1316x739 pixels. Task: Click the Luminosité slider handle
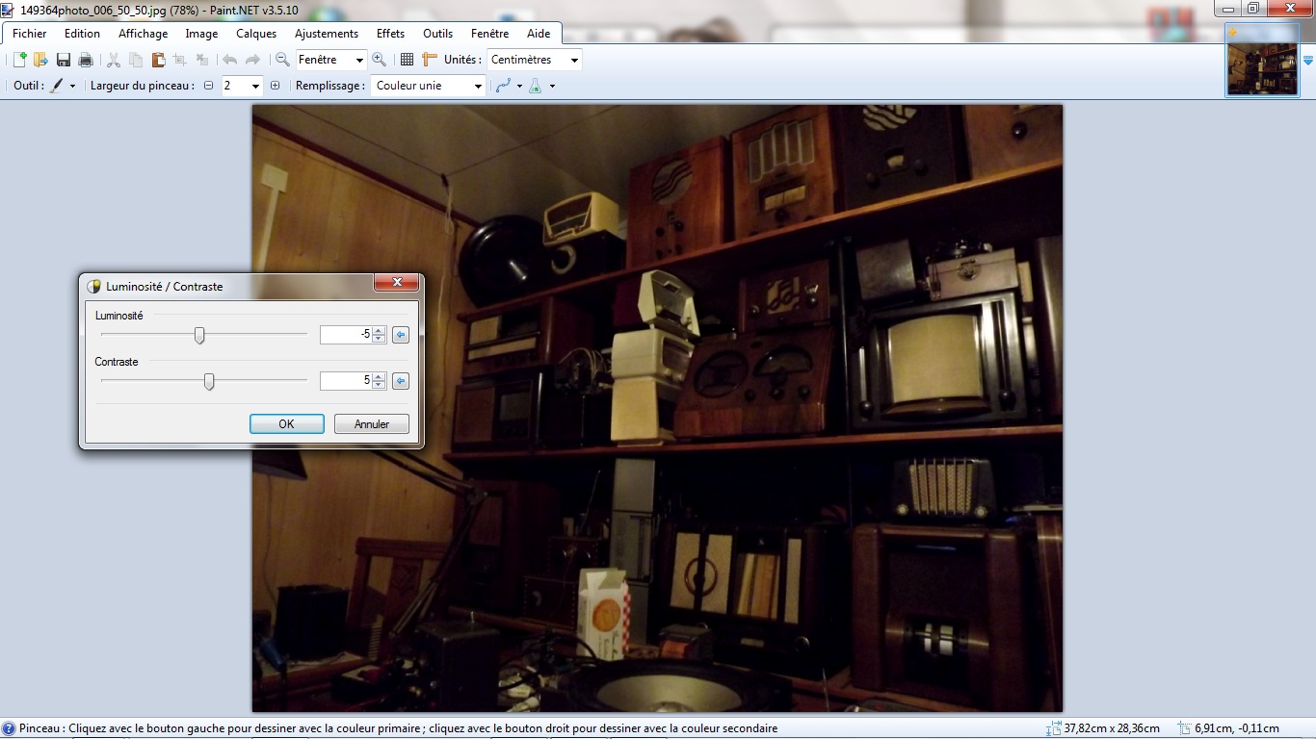(x=199, y=335)
